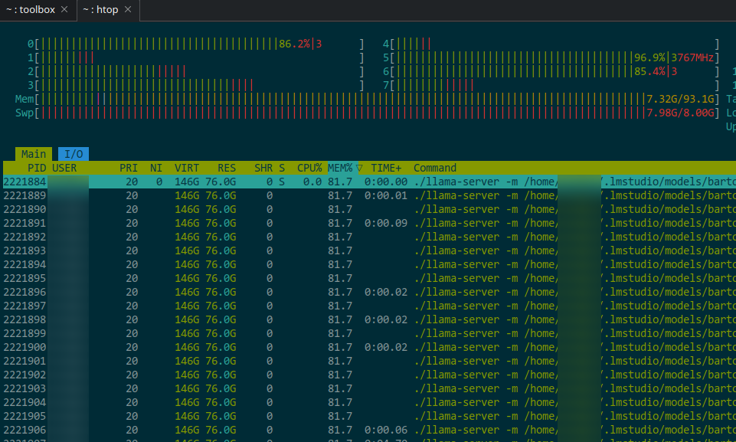Click the CPU 1 usage meter bar
This screenshot has height=442, width=736.
click(196, 57)
